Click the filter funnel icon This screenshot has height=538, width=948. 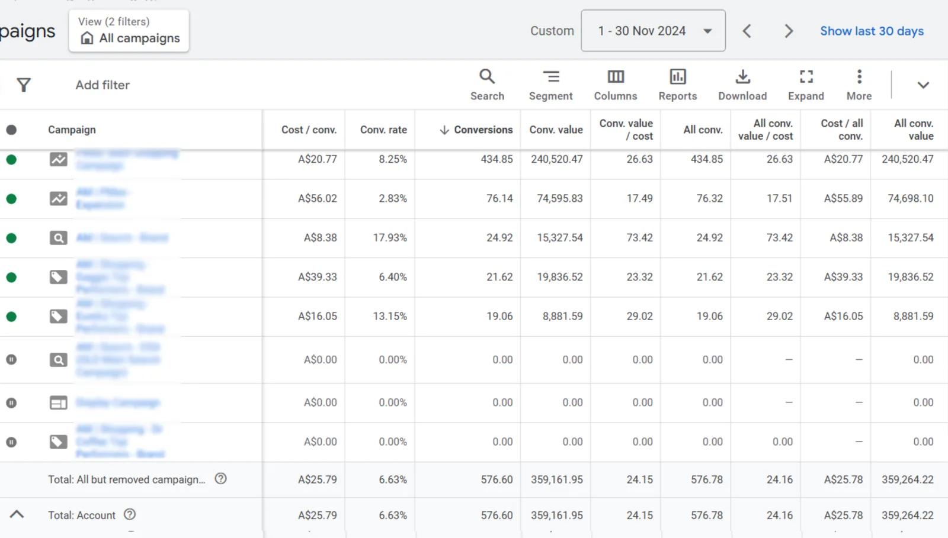pos(24,85)
